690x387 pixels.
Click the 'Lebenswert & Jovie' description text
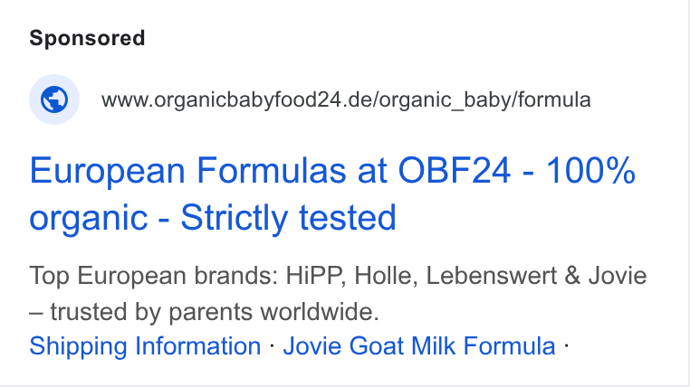(536, 276)
